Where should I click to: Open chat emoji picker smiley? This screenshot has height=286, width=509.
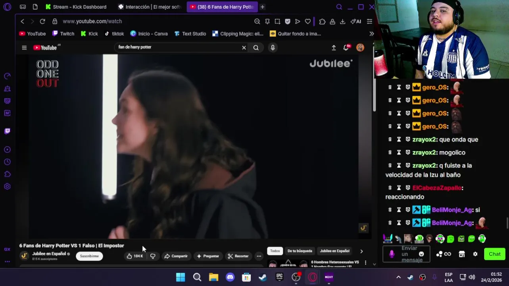(421, 254)
